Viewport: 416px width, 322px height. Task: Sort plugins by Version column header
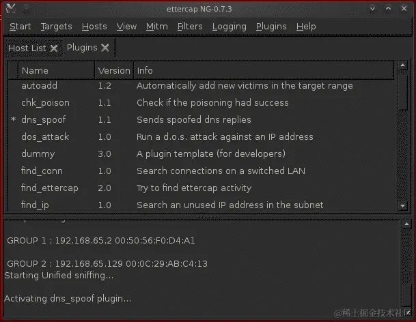(x=114, y=70)
